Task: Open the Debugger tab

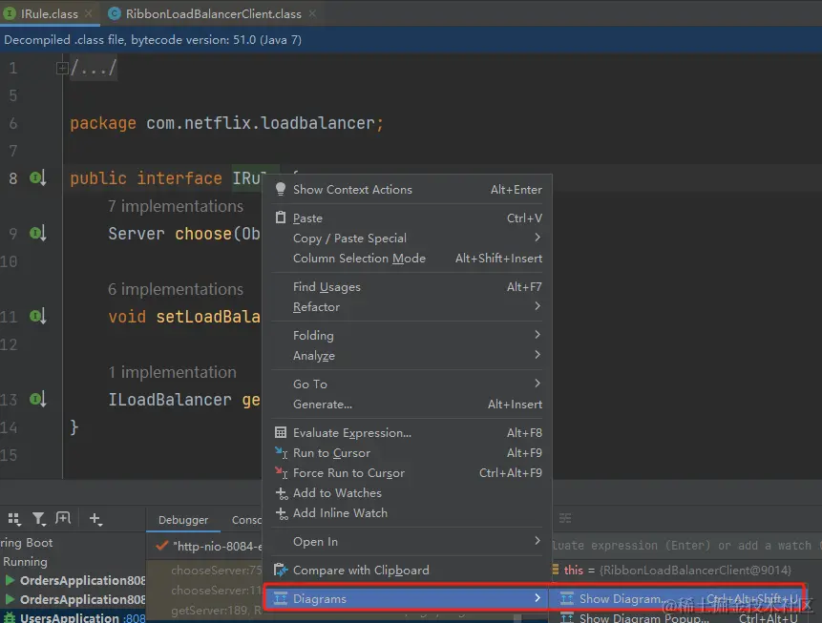Action: click(183, 520)
